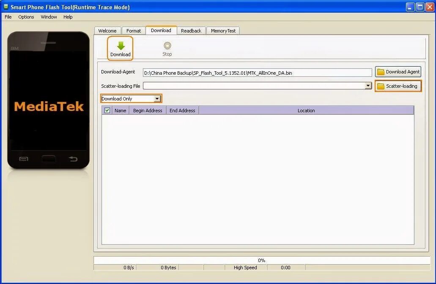Switch to the Readback tab
The height and width of the screenshot is (284, 436).
click(x=191, y=31)
